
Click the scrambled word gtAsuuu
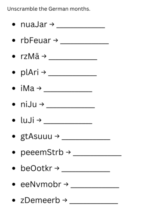(37, 136)
